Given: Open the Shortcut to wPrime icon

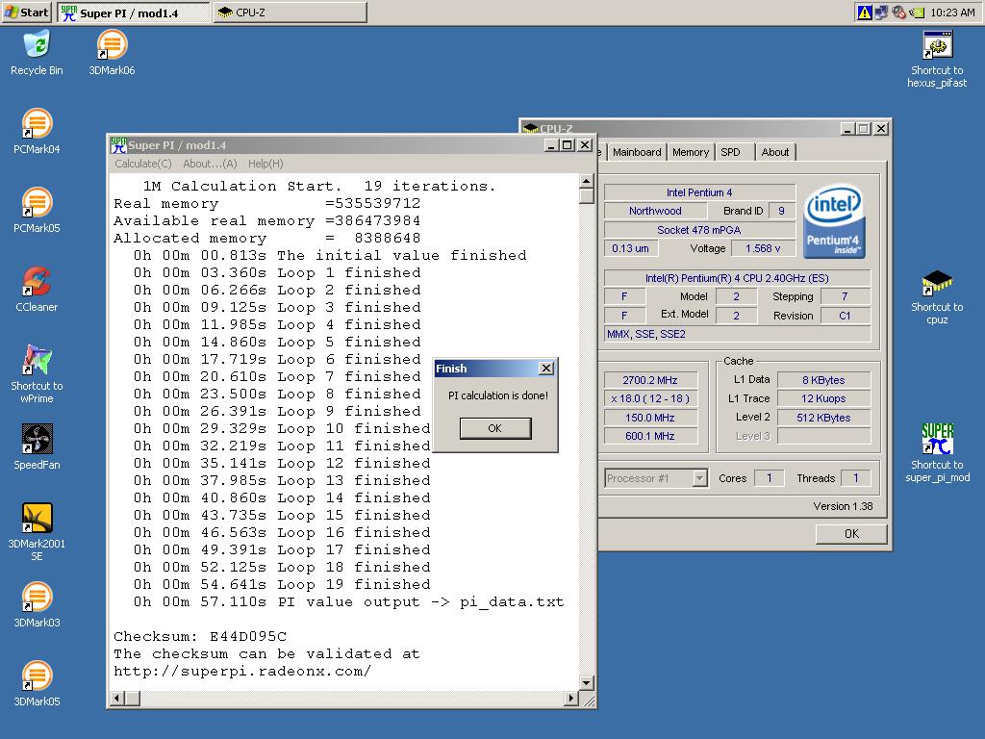Looking at the screenshot, I should tap(37, 374).
